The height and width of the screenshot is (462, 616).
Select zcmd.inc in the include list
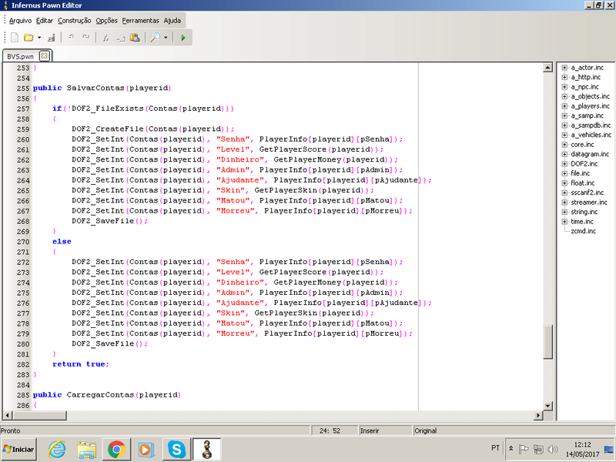[583, 231]
